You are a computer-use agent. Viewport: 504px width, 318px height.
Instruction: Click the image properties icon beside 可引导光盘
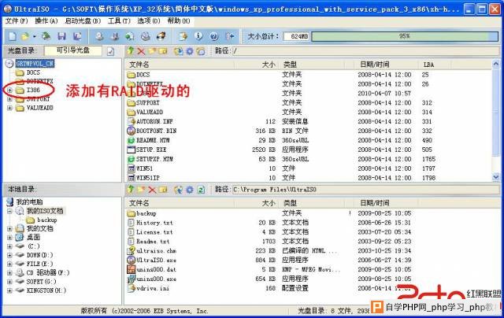110,51
